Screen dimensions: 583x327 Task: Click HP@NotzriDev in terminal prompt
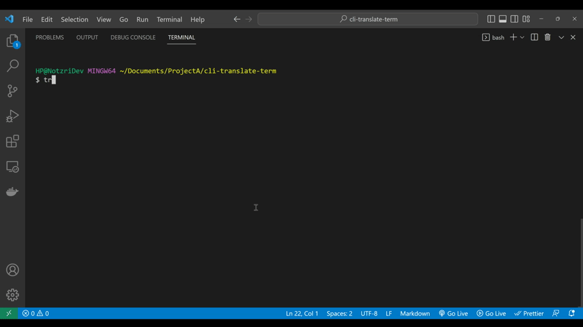tap(59, 71)
